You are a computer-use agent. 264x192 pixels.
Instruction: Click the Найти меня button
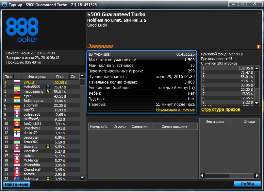click(17, 184)
